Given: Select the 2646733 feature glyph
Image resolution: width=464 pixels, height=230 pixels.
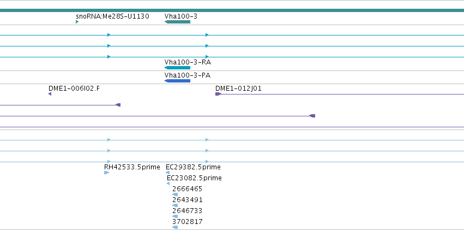Looking at the screenshot, I should tap(175, 216).
